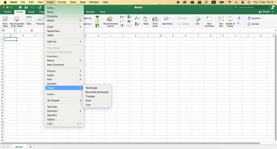This screenshot has width=277, height=149.
Task: Switch to the Draw ribbon tab
Action: point(31,12)
